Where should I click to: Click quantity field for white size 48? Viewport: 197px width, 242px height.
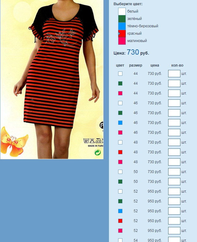174,142
